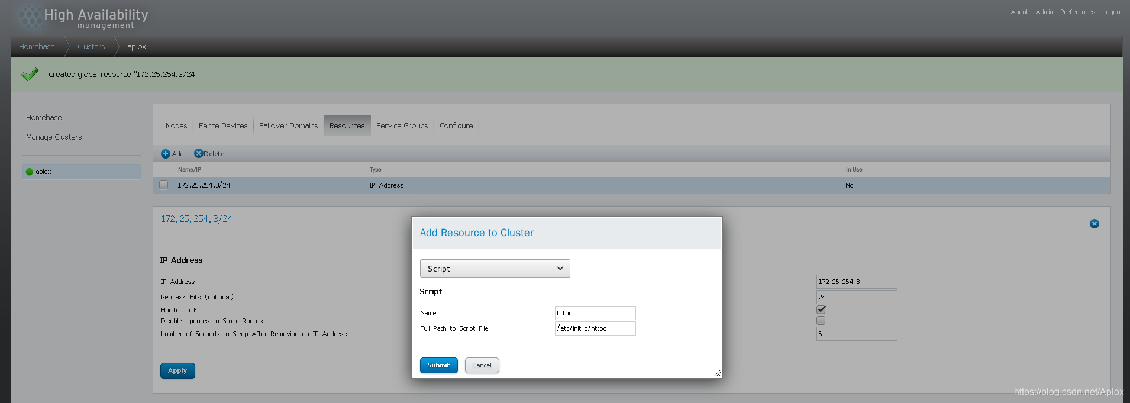Viewport: 1130px width, 403px height.
Task: Open Homebase in the sidebar
Action: coord(44,117)
